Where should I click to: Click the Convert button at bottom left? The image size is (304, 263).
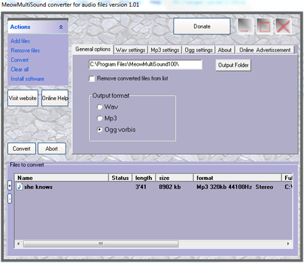pyautogui.click(x=22, y=149)
